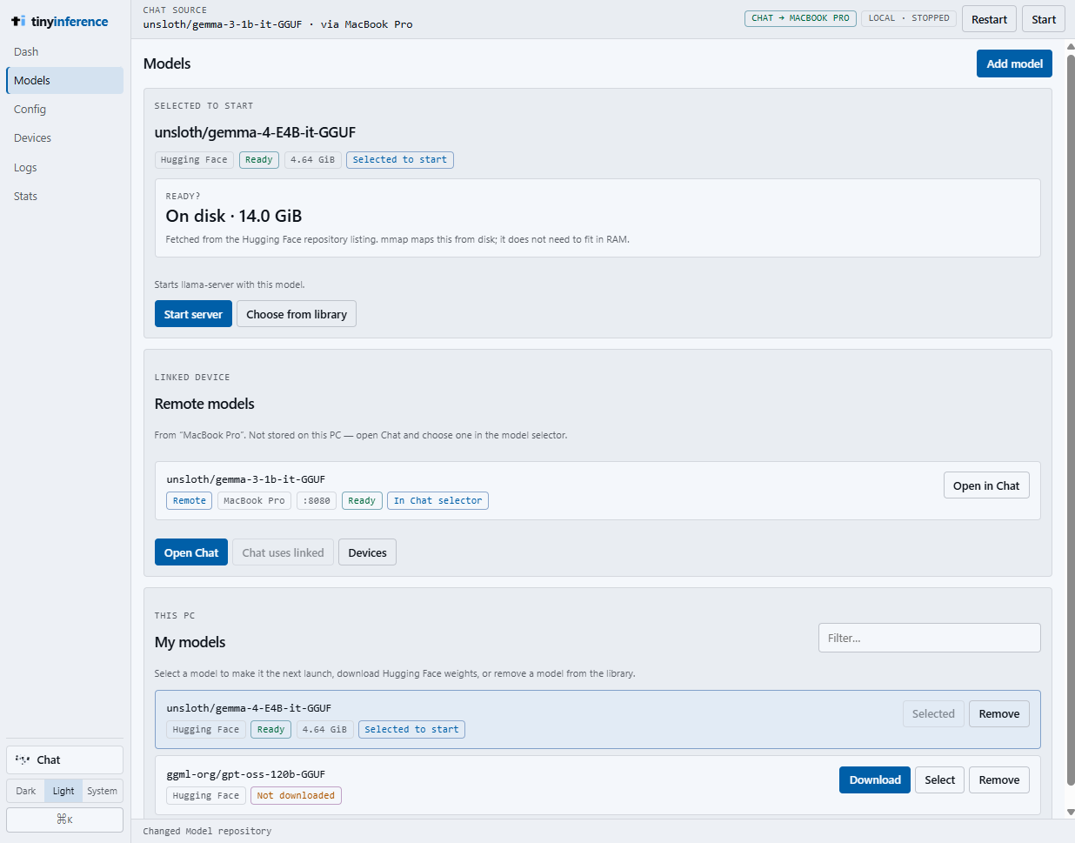Click the In Chat selector tag
Viewport: 1075px width, 843px height.
point(437,500)
